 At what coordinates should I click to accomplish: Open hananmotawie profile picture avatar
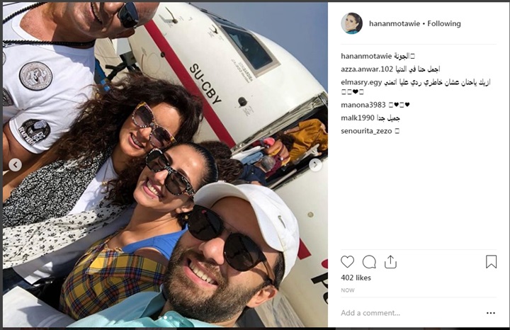click(351, 23)
